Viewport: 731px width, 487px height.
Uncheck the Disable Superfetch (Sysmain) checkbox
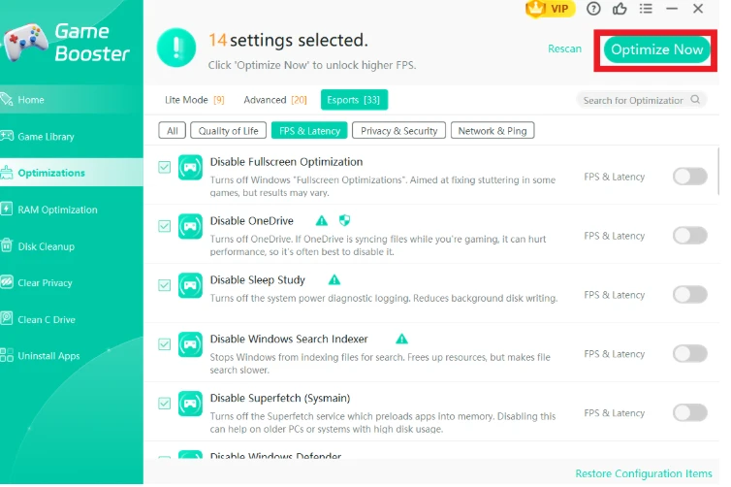(164, 404)
